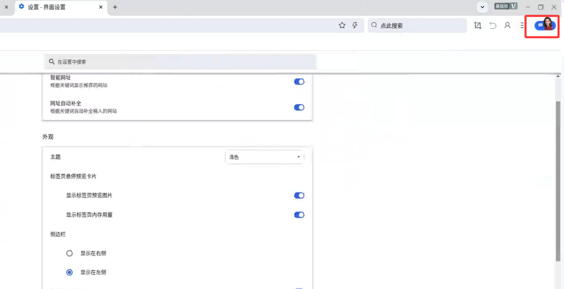Click the 侧边栏 label

pyautogui.click(x=58, y=234)
